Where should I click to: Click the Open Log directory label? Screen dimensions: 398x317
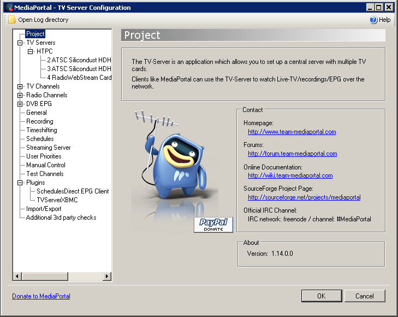(x=43, y=20)
